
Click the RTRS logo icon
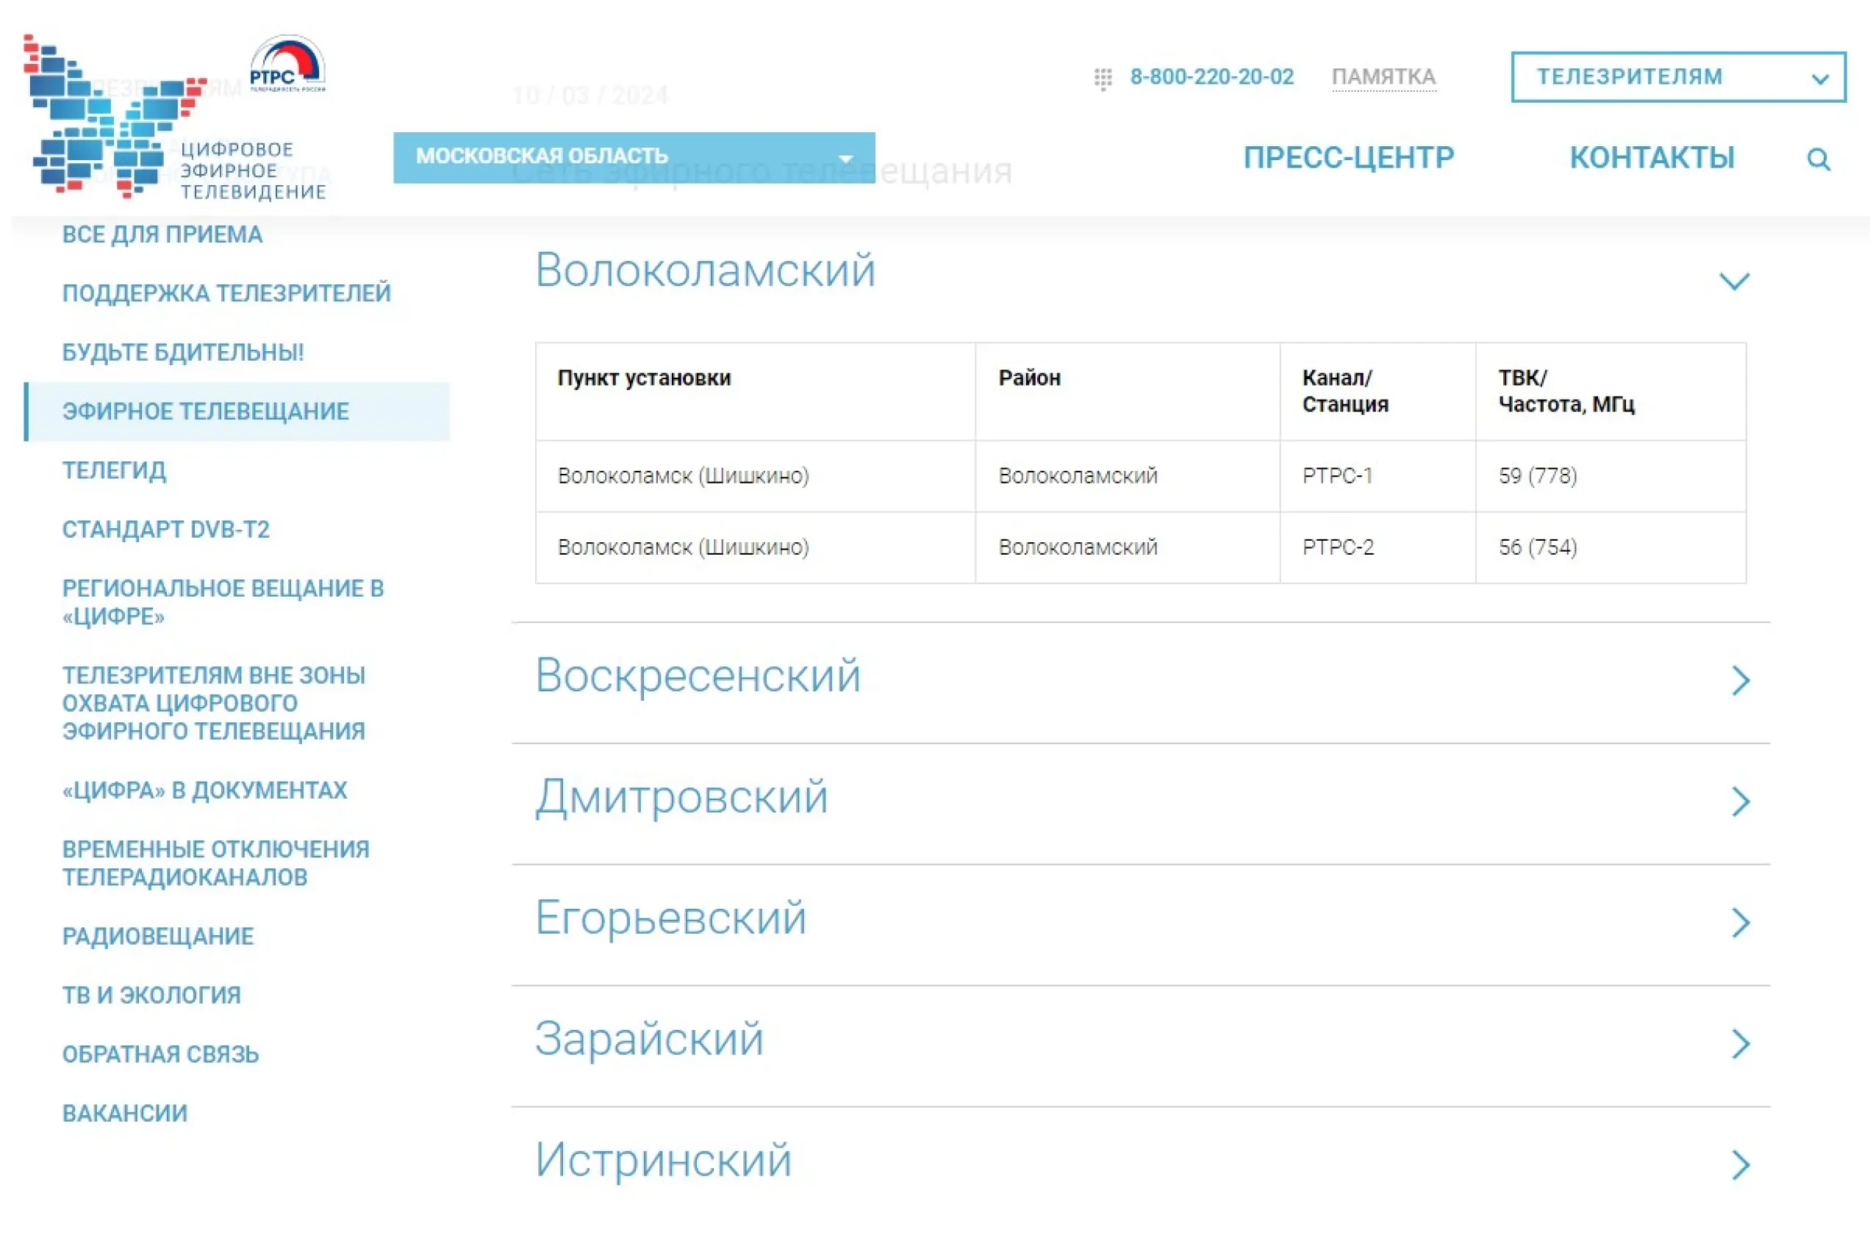(x=287, y=65)
